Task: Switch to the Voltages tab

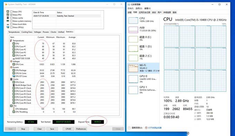Action: click(37, 32)
